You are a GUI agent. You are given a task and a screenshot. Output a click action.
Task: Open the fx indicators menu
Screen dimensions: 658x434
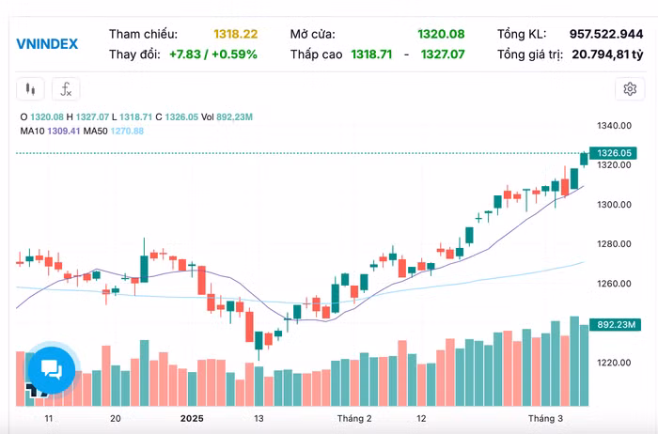pyautogui.click(x=66, y=90)
